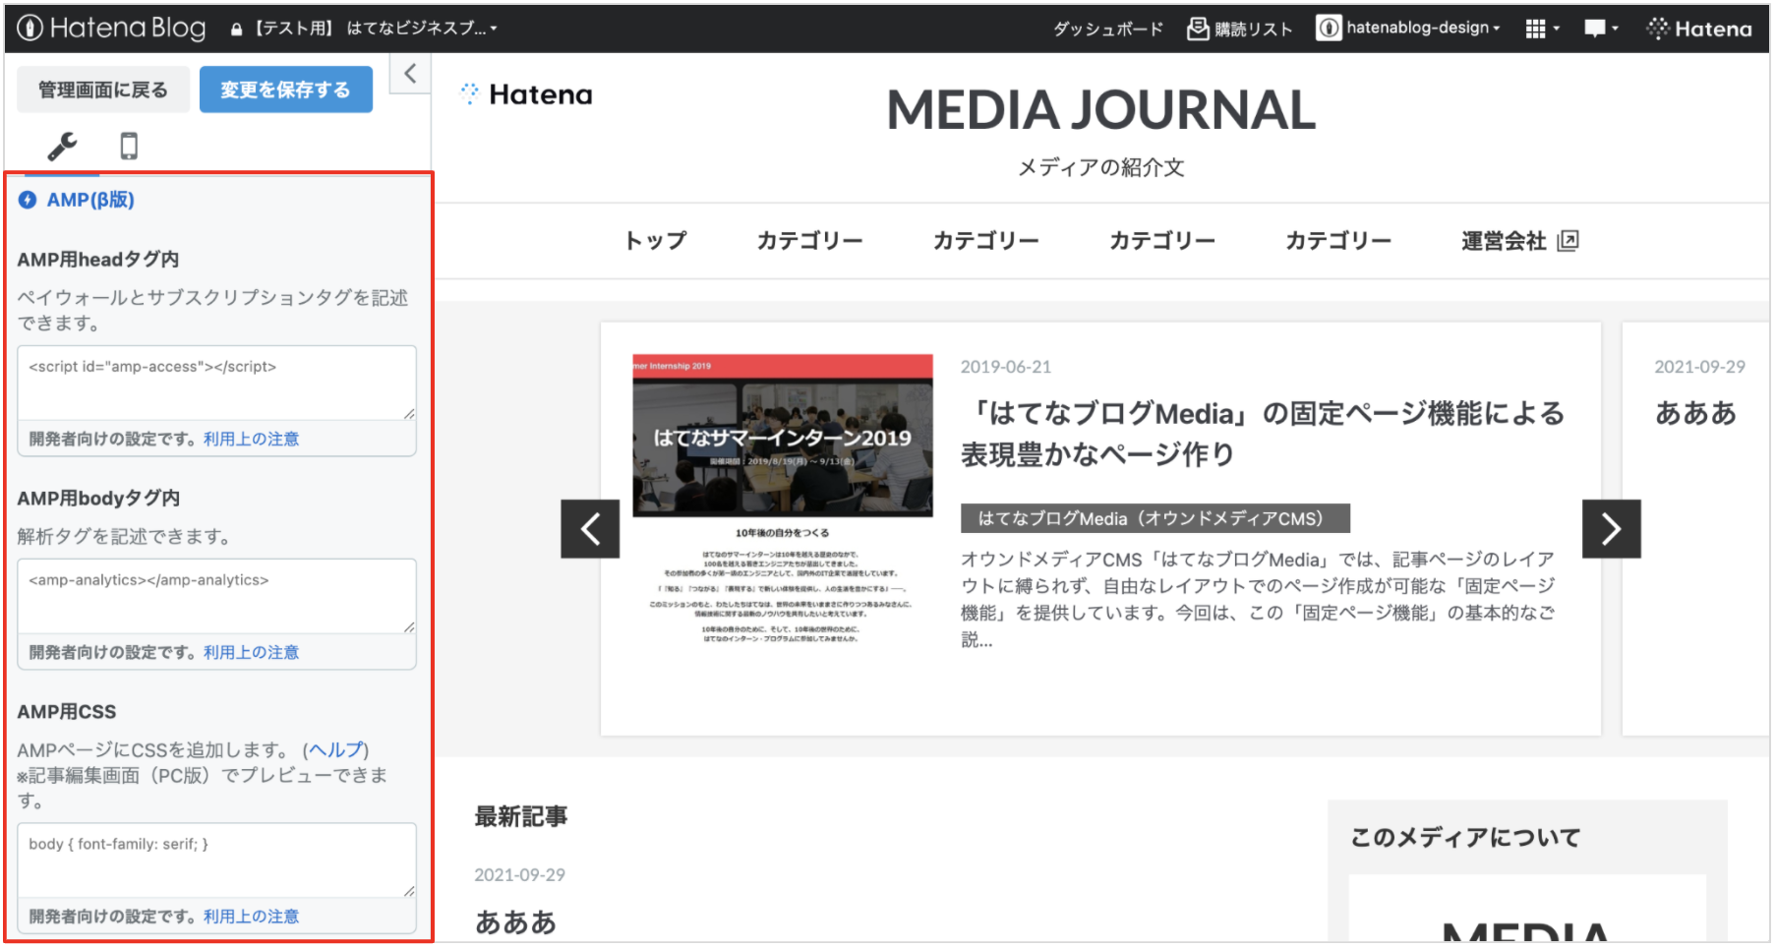Open the ヘルプ link for AMP CSS
This screenshot has width=1776, height=948.
click(335, 750)
